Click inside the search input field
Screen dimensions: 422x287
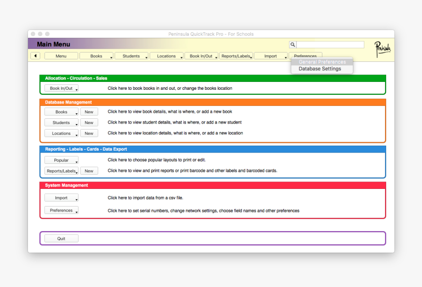(330, 45)
